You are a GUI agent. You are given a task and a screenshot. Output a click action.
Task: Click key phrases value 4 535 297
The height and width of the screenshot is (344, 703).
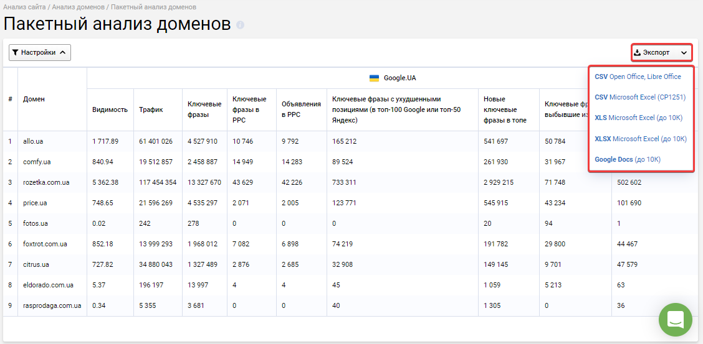202,203
